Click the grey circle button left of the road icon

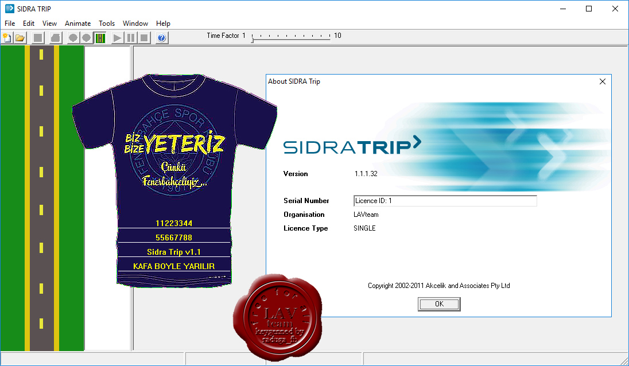(x=86, y=38)
